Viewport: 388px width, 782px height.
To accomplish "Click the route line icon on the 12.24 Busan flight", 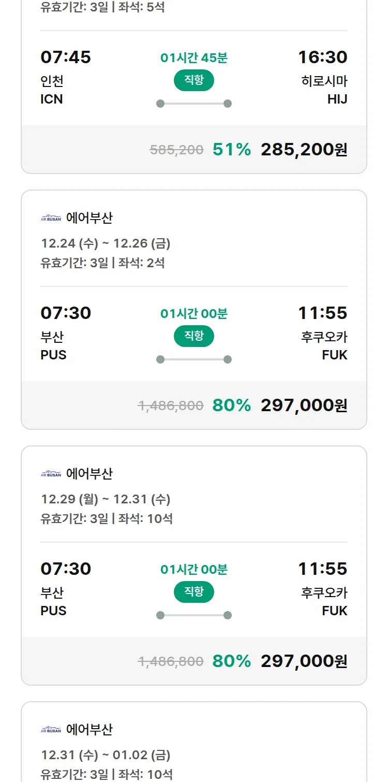I will tap(194, 359).
